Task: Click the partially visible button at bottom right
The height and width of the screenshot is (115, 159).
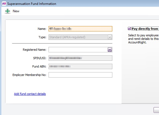Action: [x=156, y=110]
